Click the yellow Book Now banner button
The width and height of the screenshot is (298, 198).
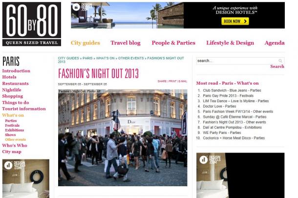point(235,22)
